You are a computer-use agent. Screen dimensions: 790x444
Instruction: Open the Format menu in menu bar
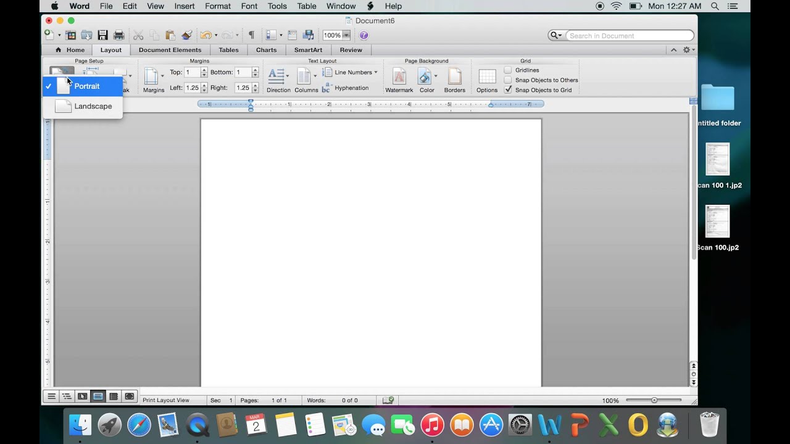click(217, 6)
